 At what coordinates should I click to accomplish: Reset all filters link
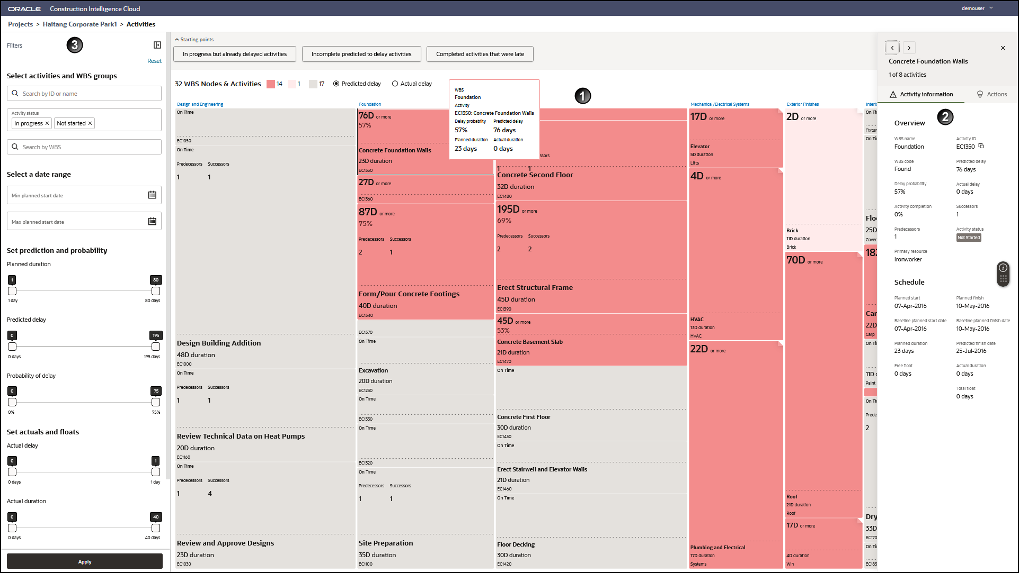(154, 61)
